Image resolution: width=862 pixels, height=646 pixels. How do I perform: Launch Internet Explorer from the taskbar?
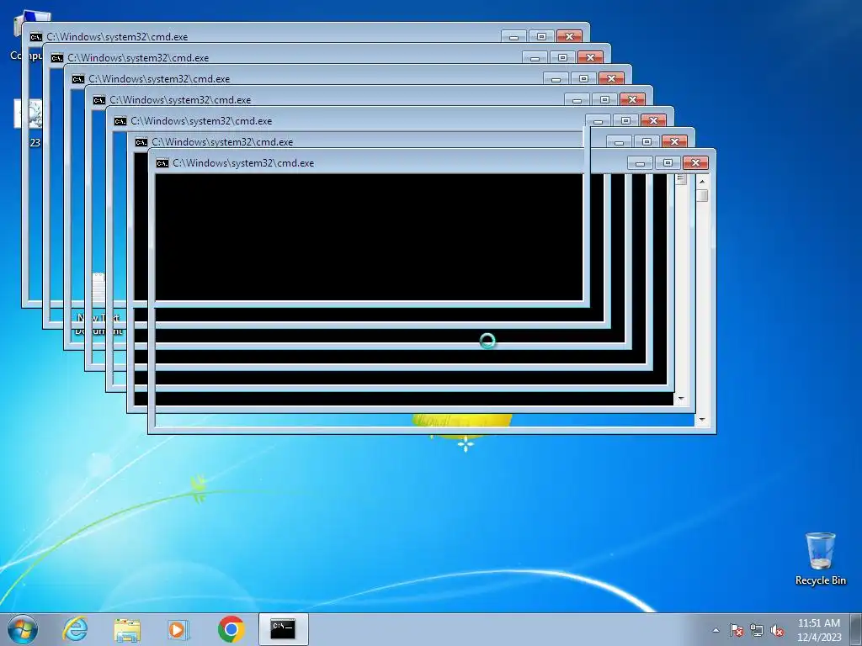[75, 629]
